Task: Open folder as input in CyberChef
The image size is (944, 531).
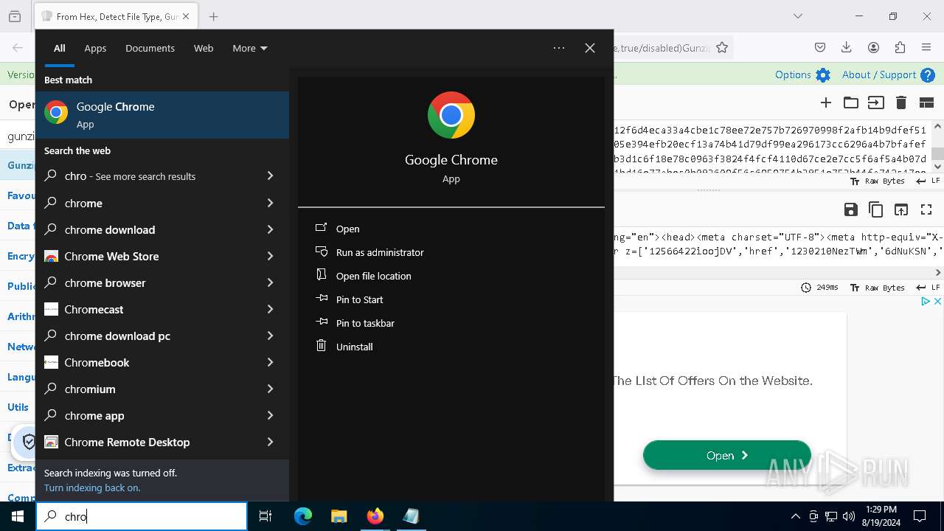Action: [851, 103]
